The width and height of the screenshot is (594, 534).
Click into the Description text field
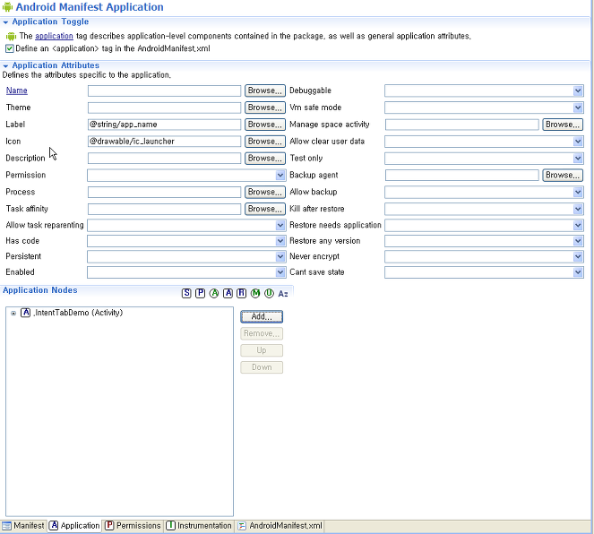tap(164, 159)
